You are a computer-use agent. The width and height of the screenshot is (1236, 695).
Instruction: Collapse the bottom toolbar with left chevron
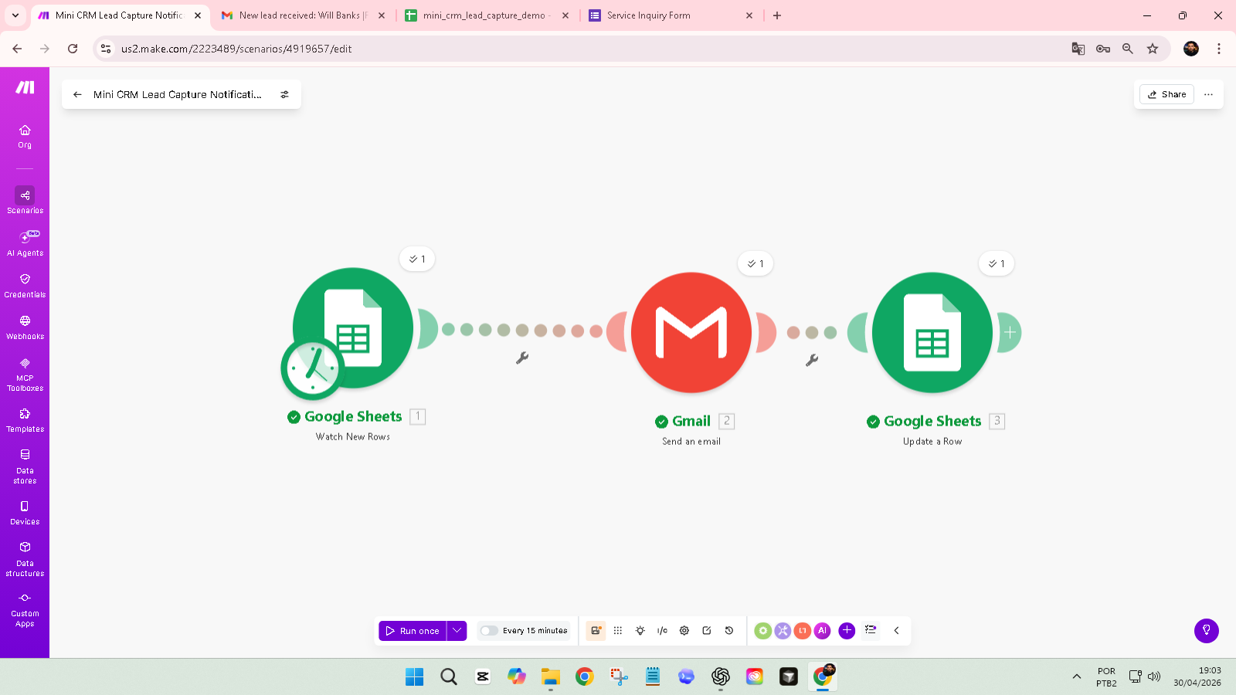pyautogui.click(x=897, y=630)
